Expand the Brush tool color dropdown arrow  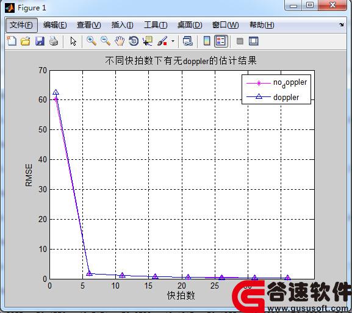[x=173, y=41]
